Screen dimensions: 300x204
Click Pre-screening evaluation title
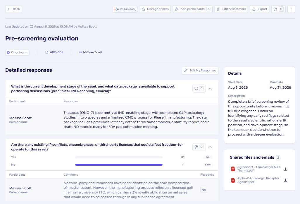[42, 39]
